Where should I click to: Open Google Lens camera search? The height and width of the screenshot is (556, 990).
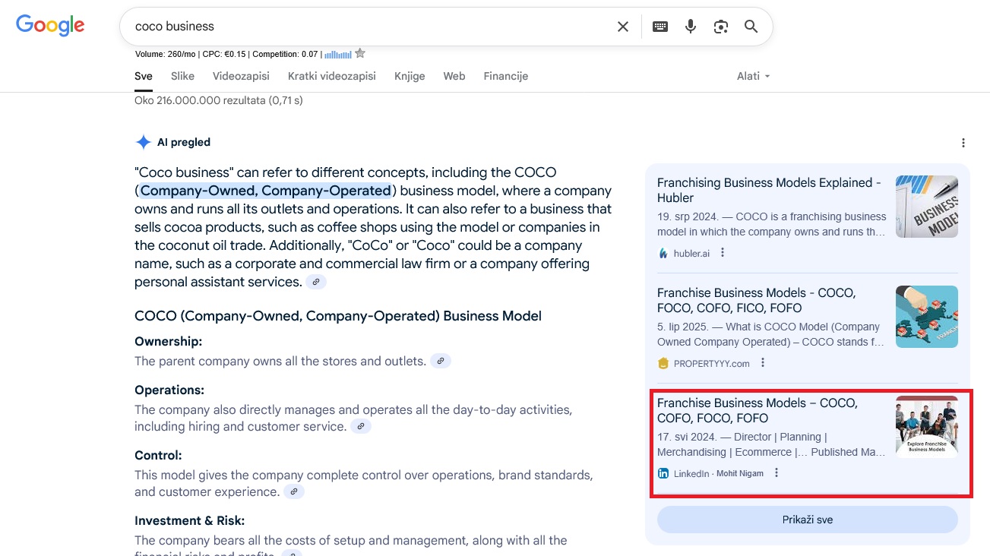click(x=720, y=26)
